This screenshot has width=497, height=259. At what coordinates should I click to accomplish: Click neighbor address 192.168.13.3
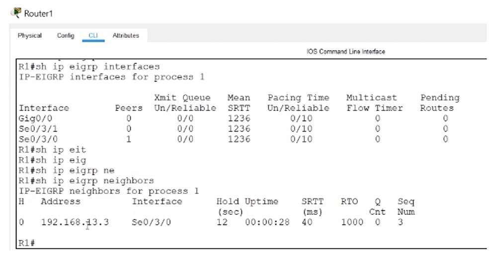point(75,222)
